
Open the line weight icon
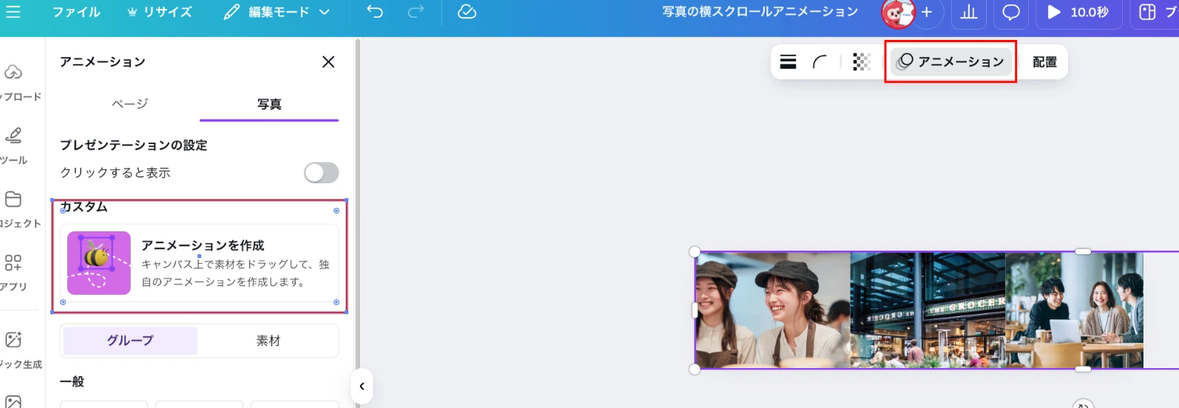tap(788, 62)
